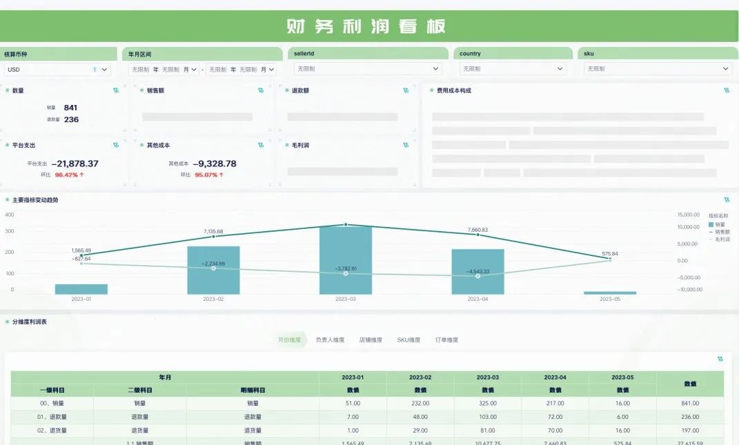This screenshot has height=445, width=739.
Task: Click the filter icon on the 数量 card
Action: tap(116, 90)
